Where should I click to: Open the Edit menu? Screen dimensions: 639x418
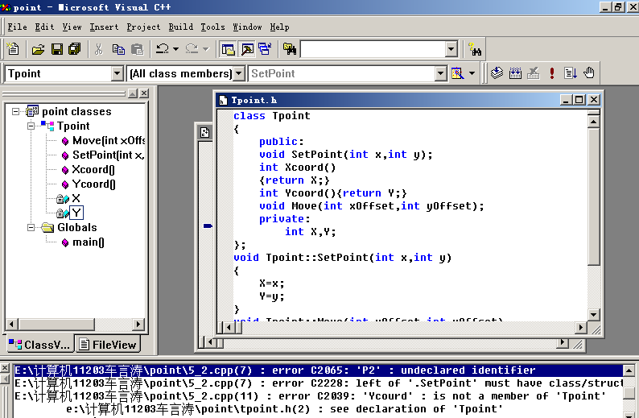click(44, 27)
